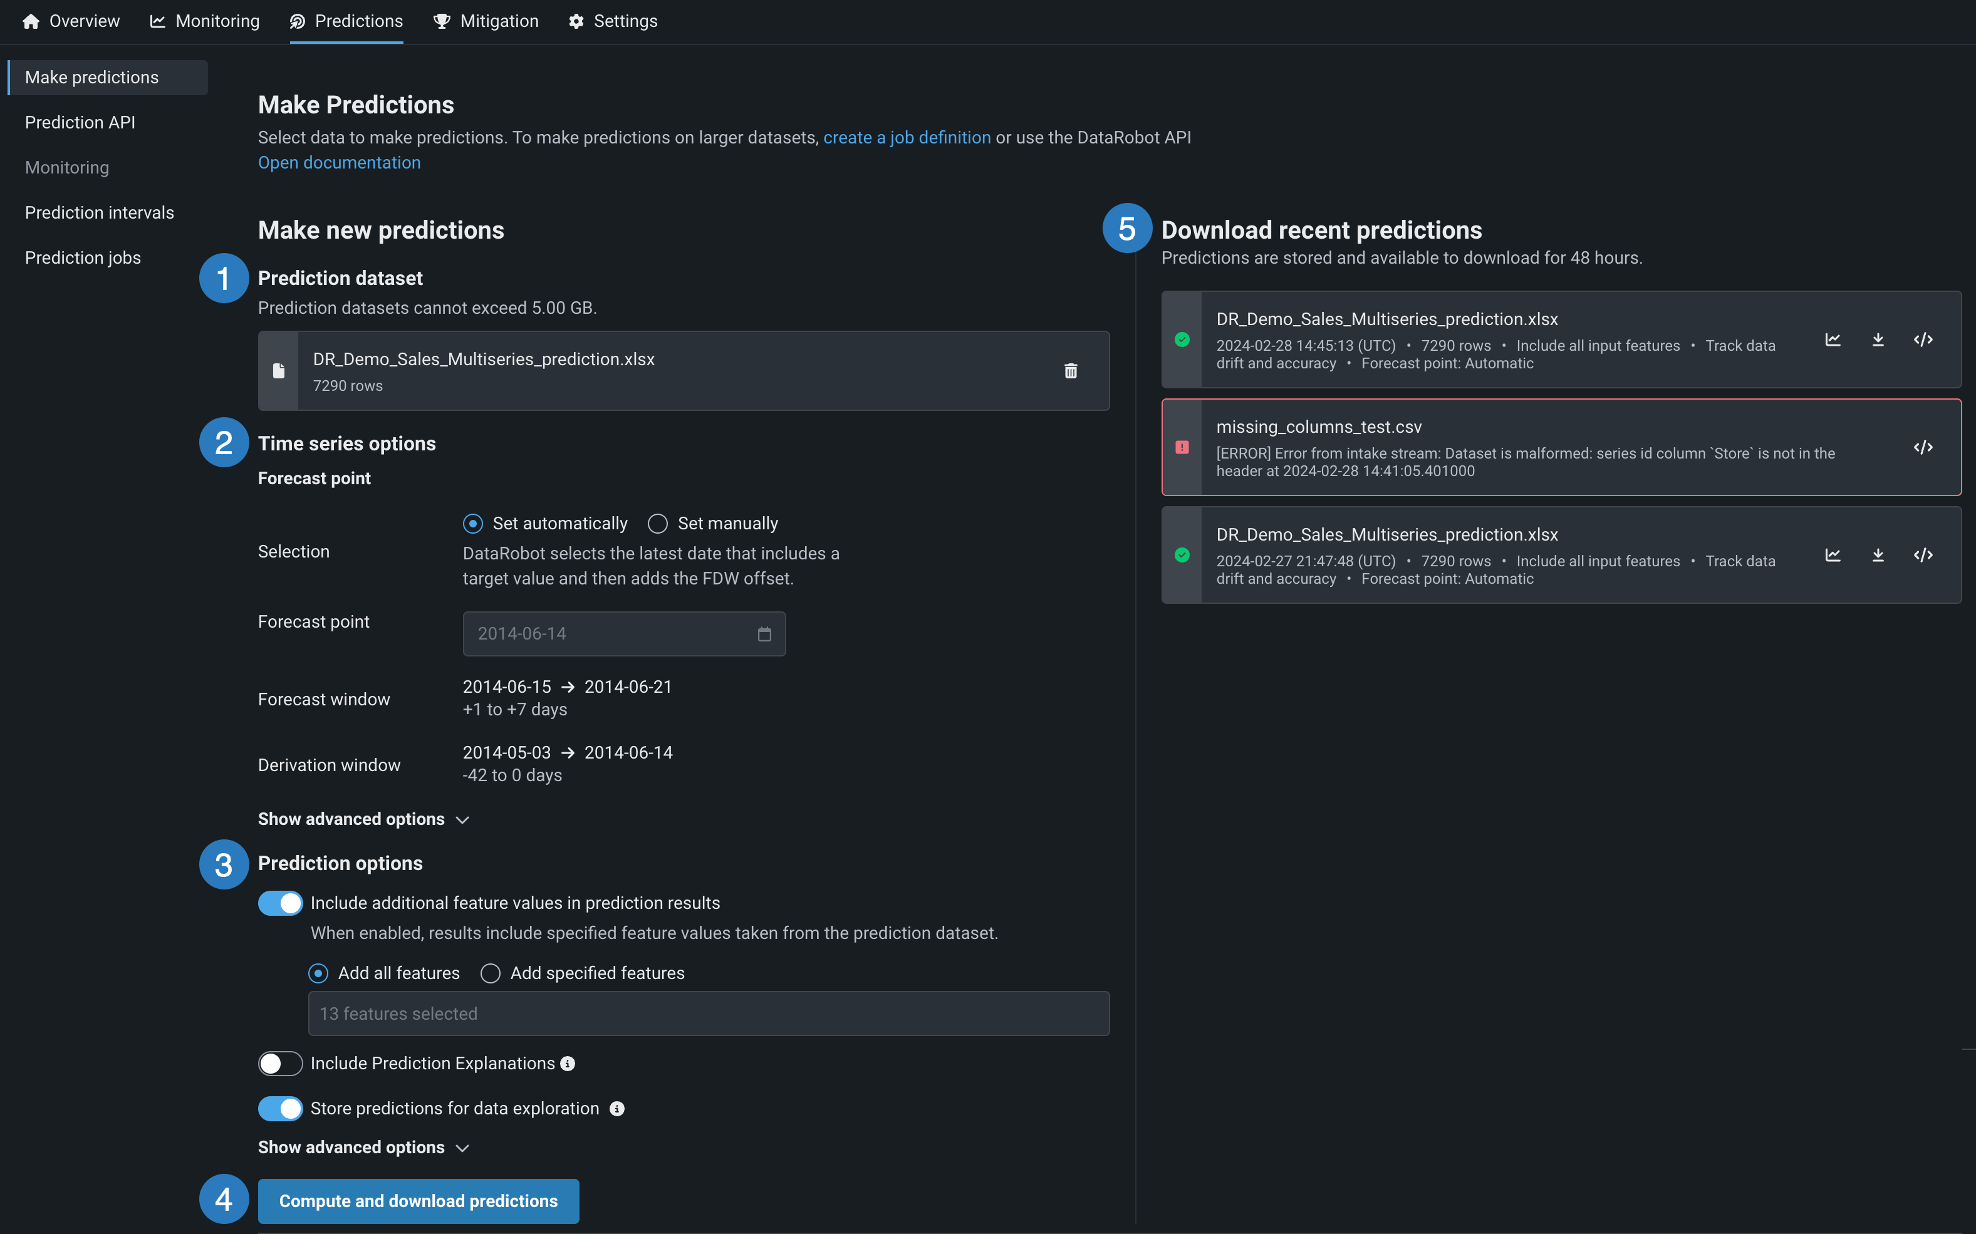1976x1234 pixels.
Task: Click the 13 features selected field
Action: click(707, 1013)
